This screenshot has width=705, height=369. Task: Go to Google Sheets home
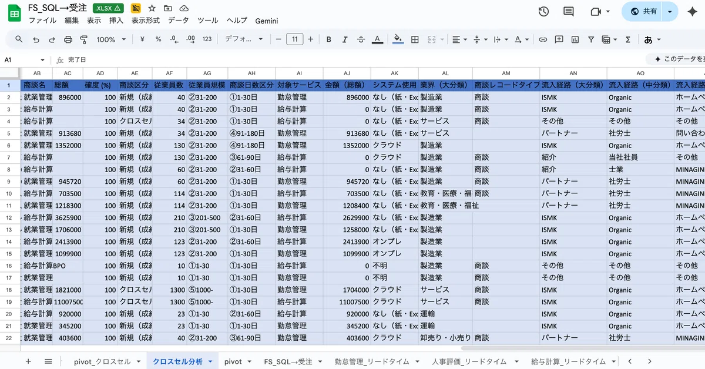click(x=14, y=13)
